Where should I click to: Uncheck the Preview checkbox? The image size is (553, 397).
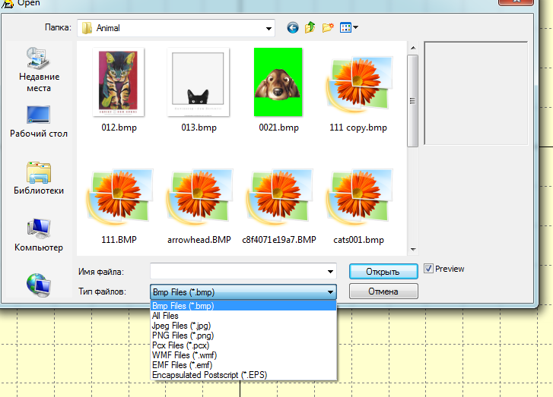point(428,269)
